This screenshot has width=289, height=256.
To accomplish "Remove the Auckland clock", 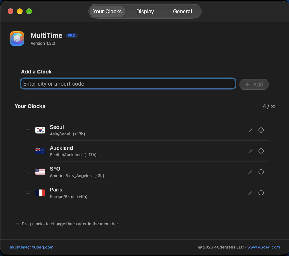I will click(x=261, y=151).
